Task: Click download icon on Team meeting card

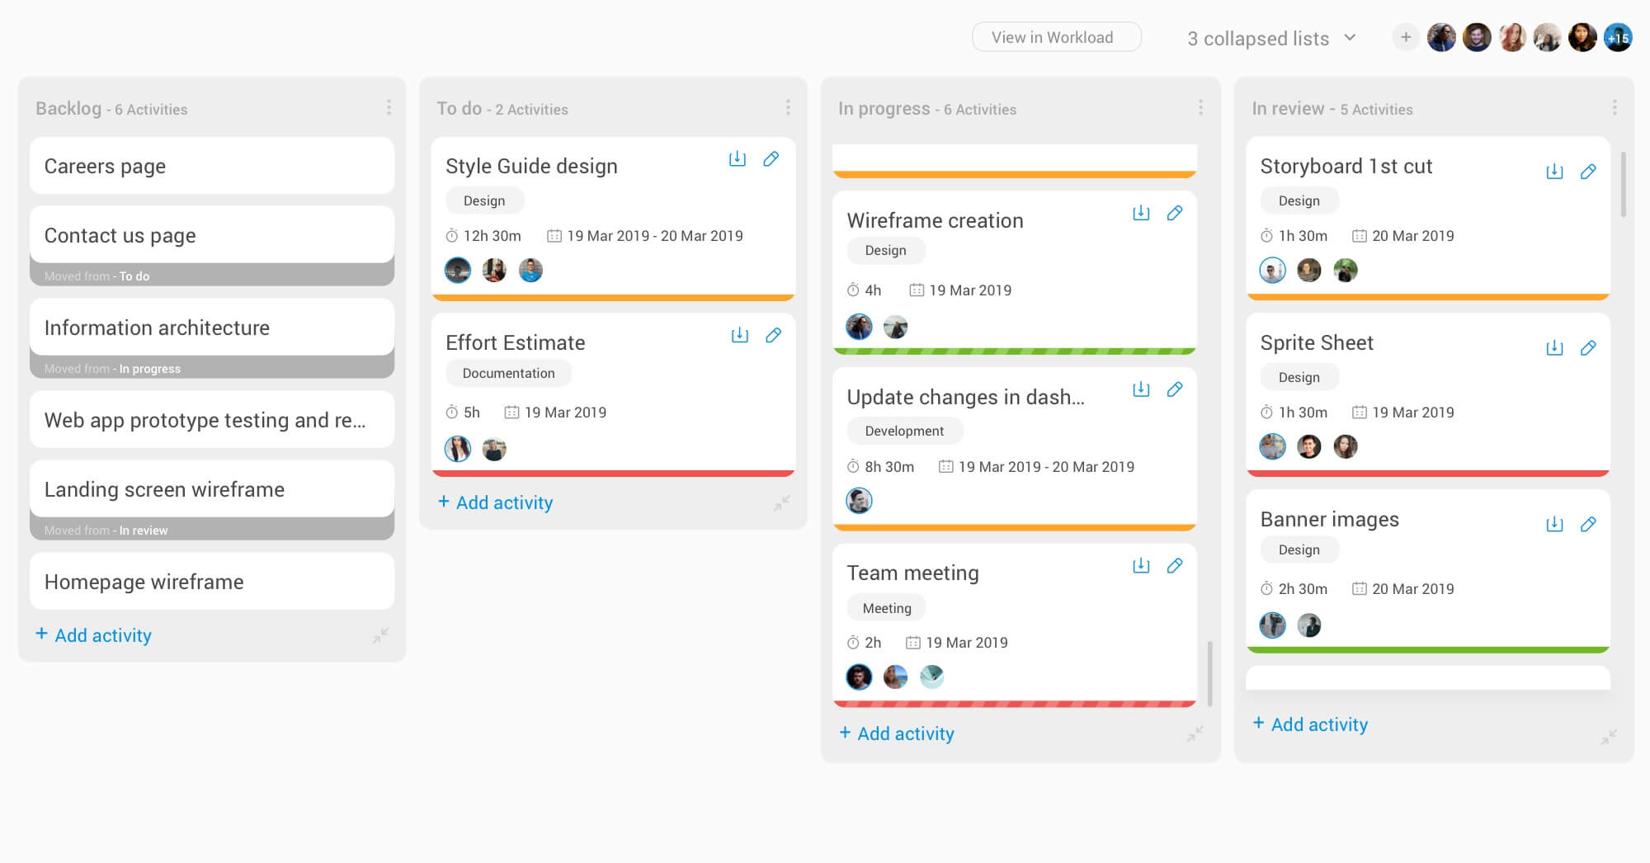Action: pos(1141,566)
